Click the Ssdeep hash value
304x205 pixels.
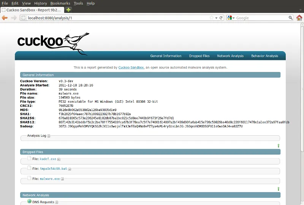pyautogui.click(x=150, y=126)
